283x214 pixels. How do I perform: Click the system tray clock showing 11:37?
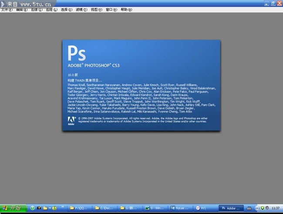pos(276,208)
